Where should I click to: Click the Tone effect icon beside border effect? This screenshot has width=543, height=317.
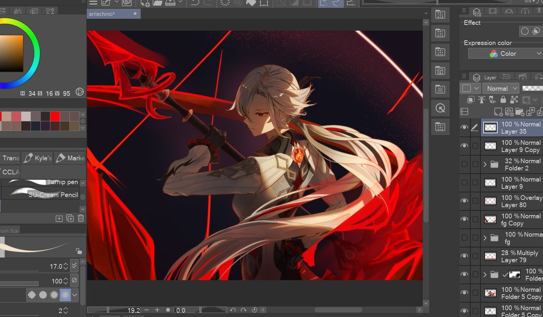click(x=536, y=31)
